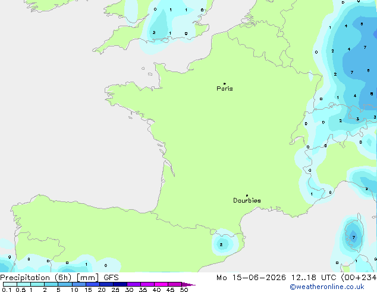Click the legend label 25
The image size is (377, 292).
click(x=115, y=290)
